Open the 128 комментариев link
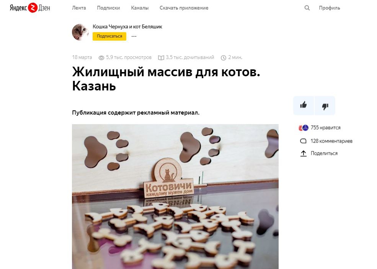Image resolution: width=377 pixels, height=269 pixels. pos(331,141)
